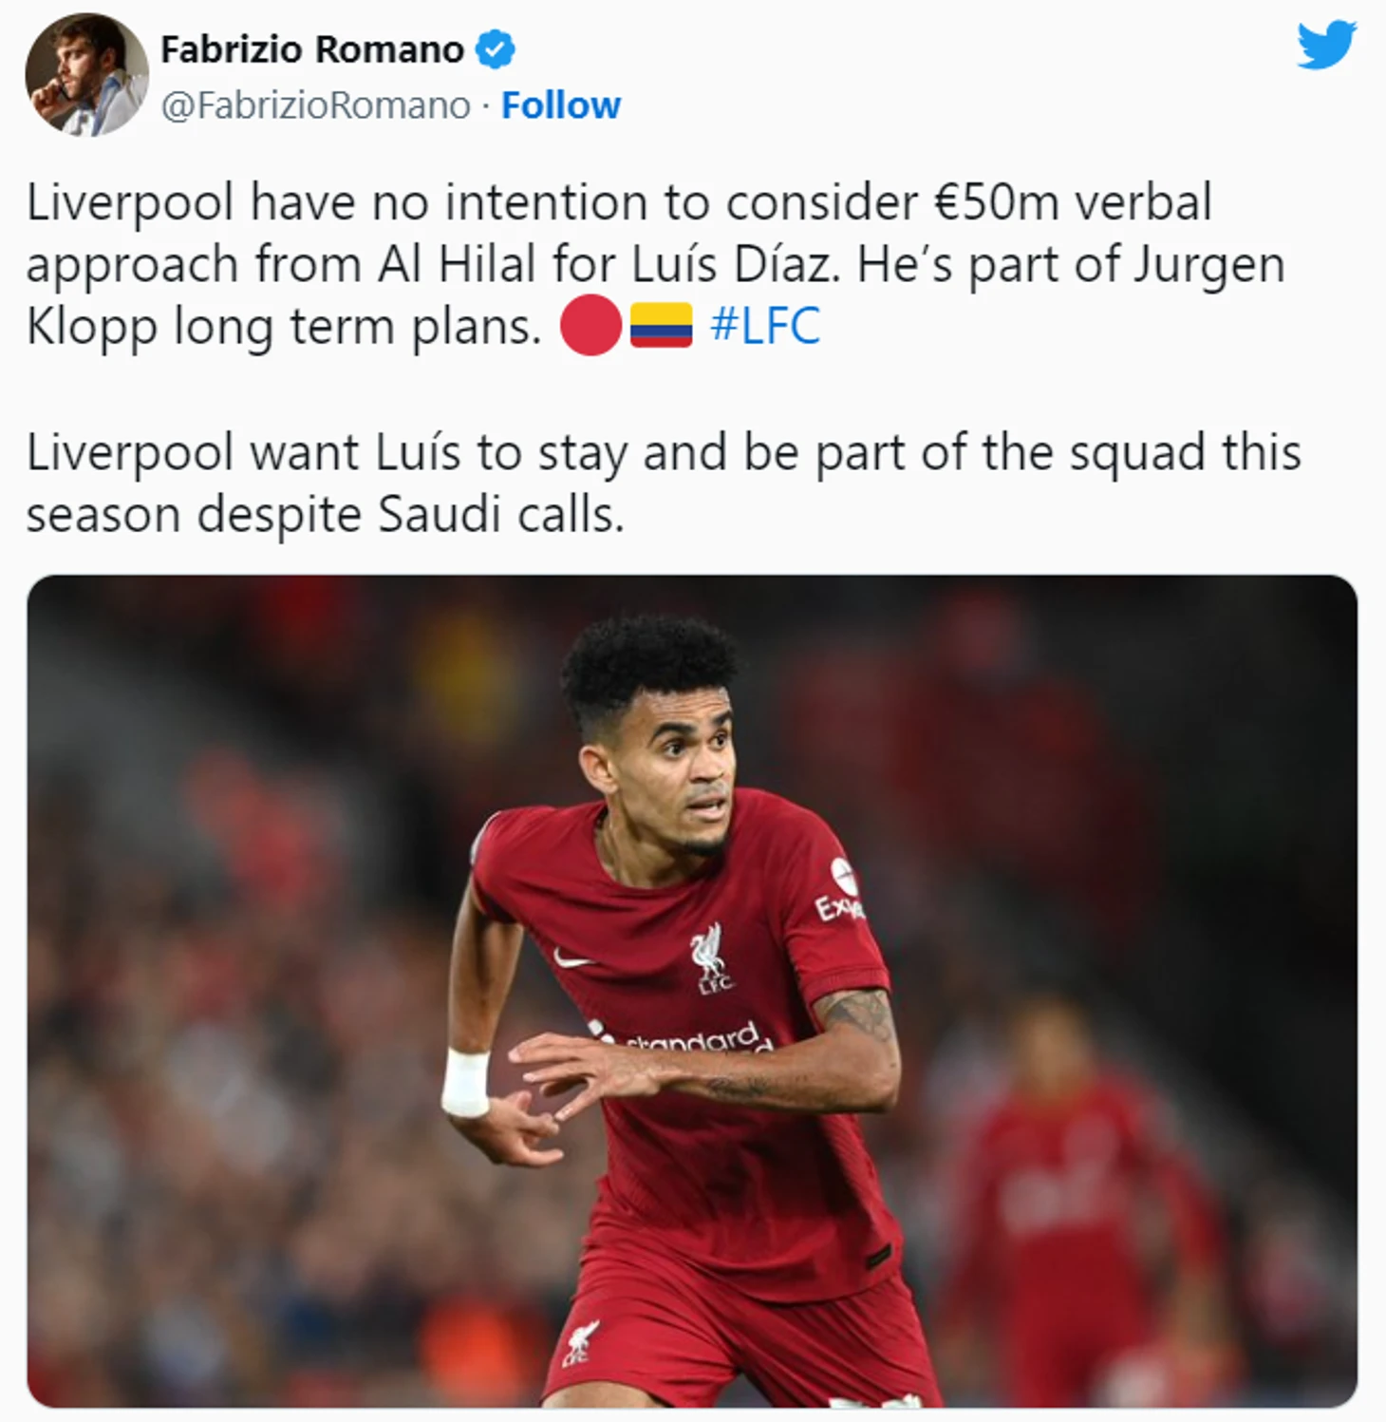The width and height of the screenshot is (1386, 1422).
Task: Open the @FabrizioRomano handle
Action: point(315,105)
